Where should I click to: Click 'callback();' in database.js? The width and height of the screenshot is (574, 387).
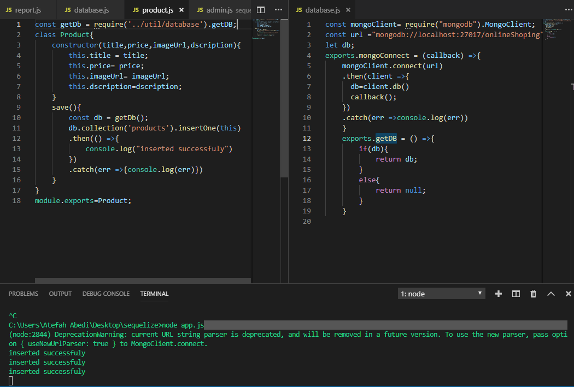(x=373, y=97)
